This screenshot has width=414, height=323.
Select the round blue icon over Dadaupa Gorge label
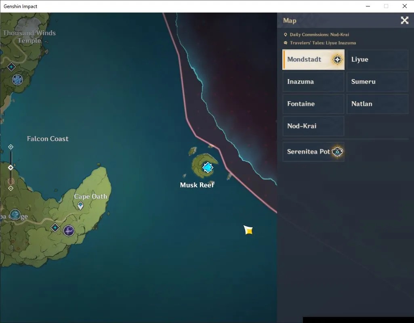point(15,214)
